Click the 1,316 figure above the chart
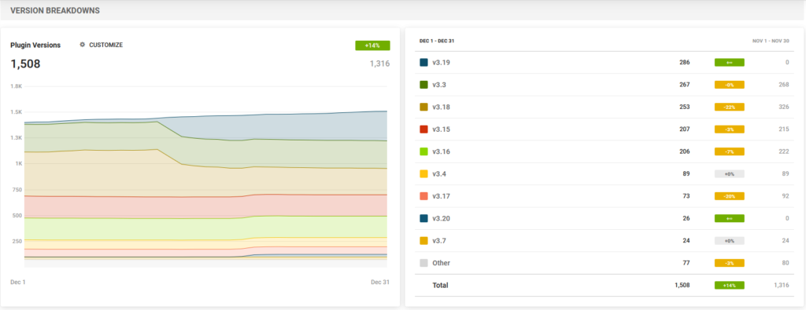Image resolution: width=806 pixels, height=310 pixels. click(380, 64)
